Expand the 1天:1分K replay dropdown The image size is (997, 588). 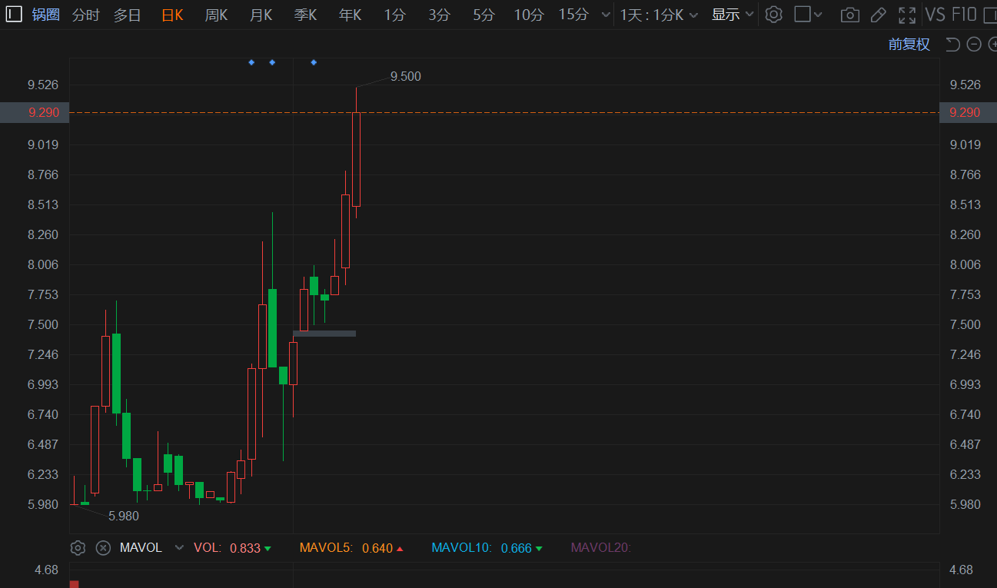[659, 15]
